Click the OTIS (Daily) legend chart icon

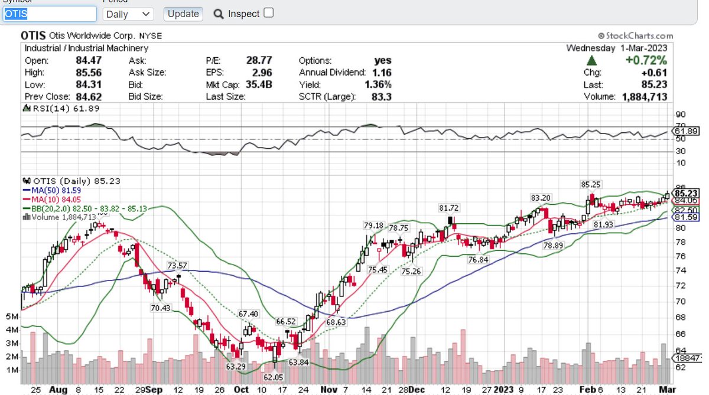click(26, 181)
